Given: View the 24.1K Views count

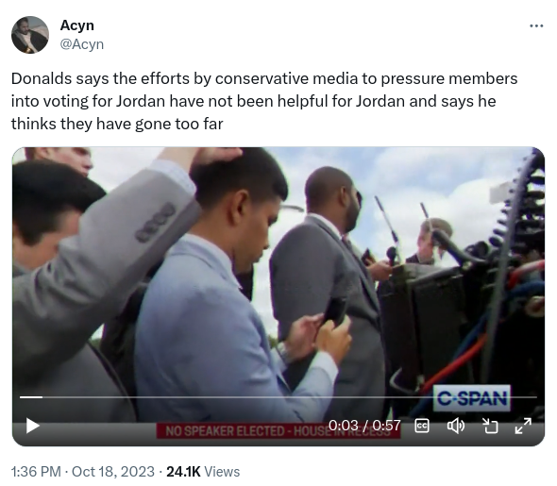Looking at the screenshot, I should tap(203, 472).
